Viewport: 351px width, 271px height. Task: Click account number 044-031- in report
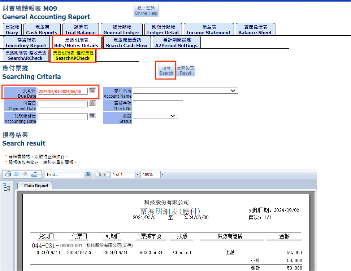pyautogui.click(x=45, y=246)
